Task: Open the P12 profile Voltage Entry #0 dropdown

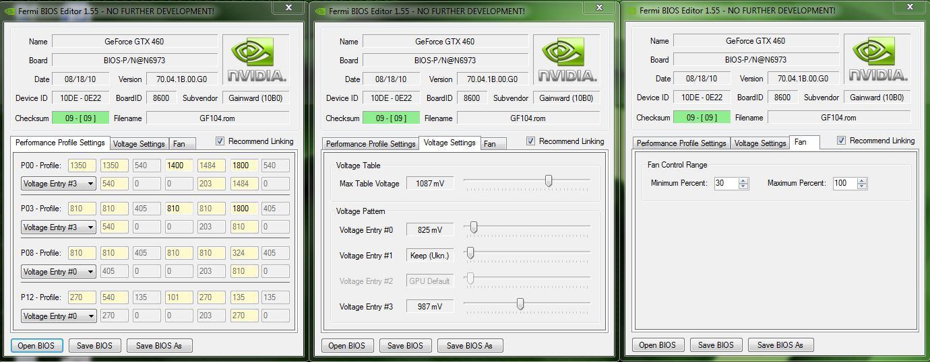Action: (x=59, y=316)
